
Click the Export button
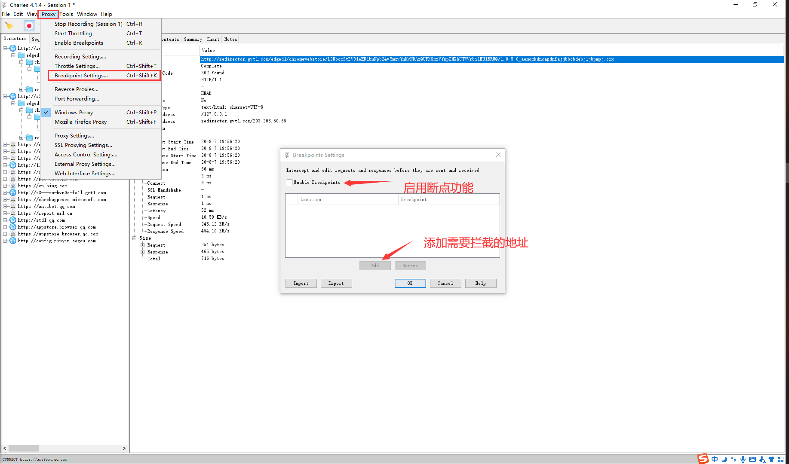(x=336, y=284)
